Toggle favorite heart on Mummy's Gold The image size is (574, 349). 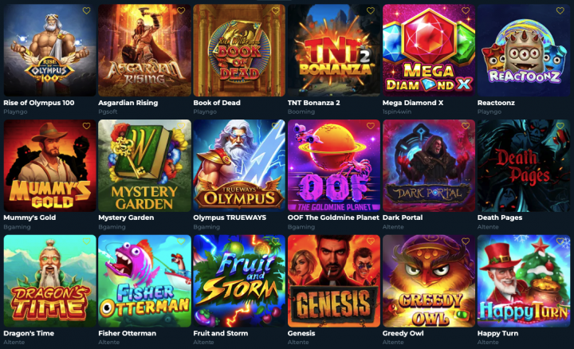click(86, 126)
